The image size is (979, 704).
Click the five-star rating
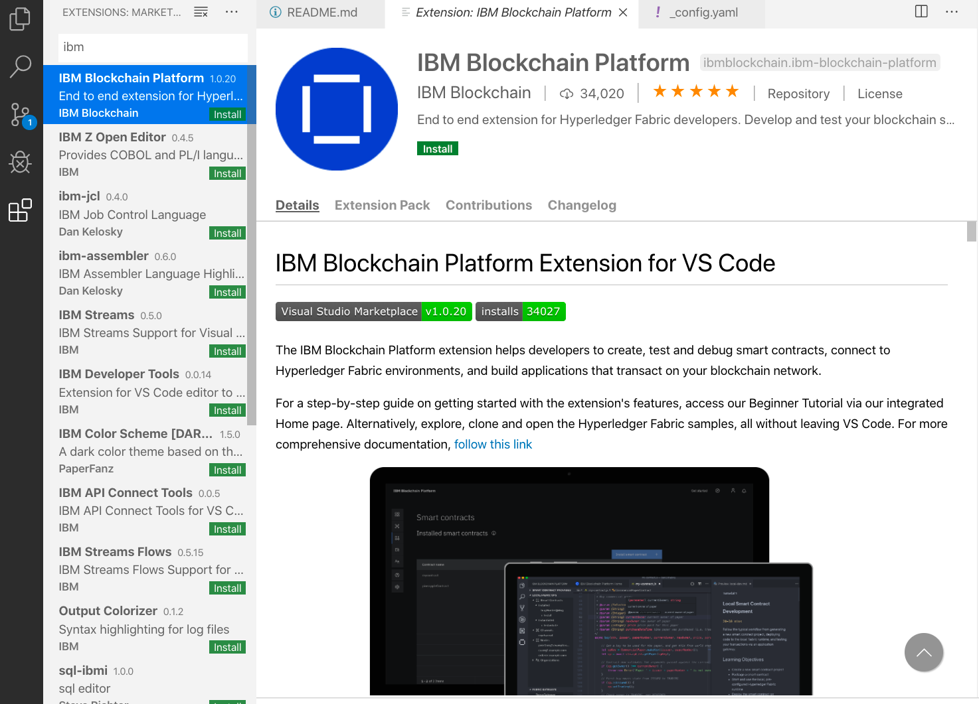695,92
